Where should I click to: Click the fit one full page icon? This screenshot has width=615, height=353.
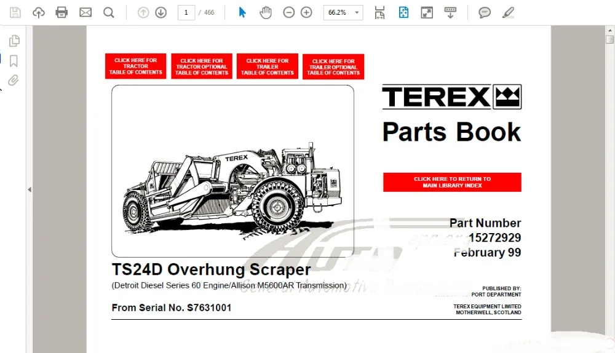[403, 12]
